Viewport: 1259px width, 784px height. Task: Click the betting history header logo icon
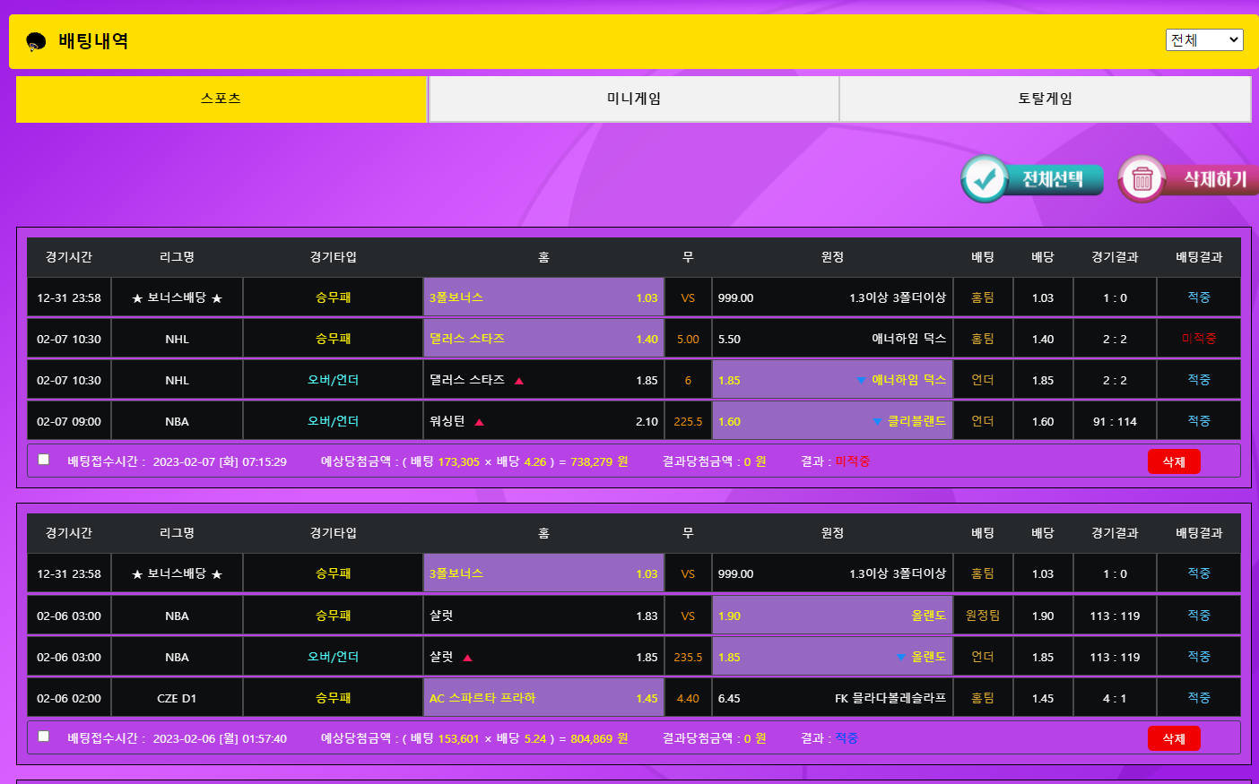tap(36, 41)
